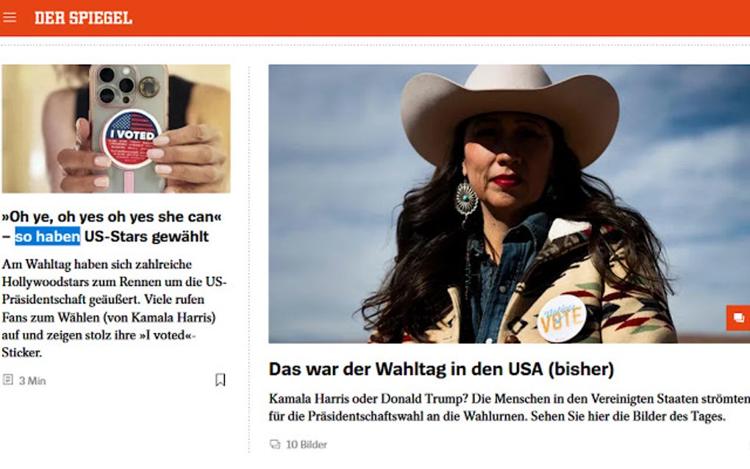The height and width of the screenshot is (469, 750).
Task: Click the highlighted text "so haben"
Action: point(47,236)
